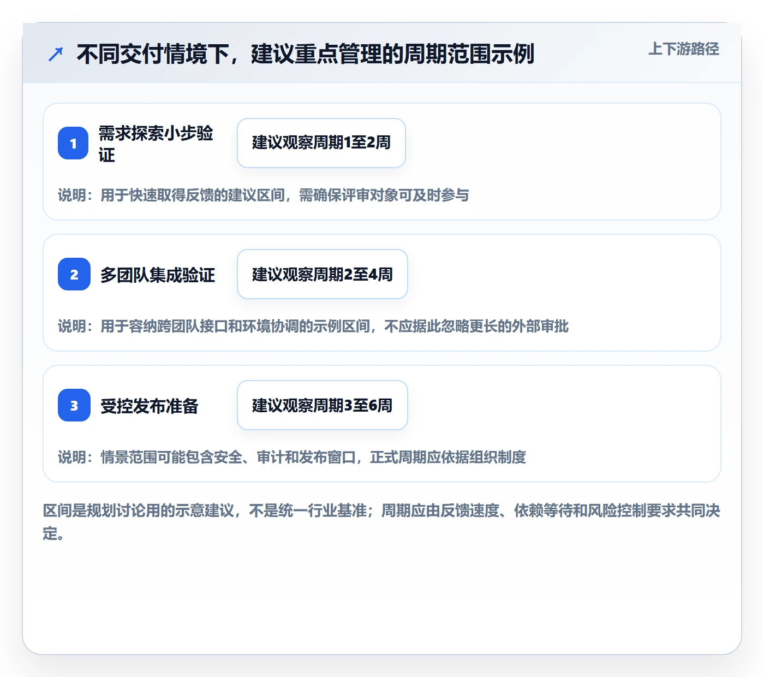Image resolution: width=764 pixels, height=677 pixels.
Task: Click the blue arrow icon beside the title
Action: tap(56, 54)
